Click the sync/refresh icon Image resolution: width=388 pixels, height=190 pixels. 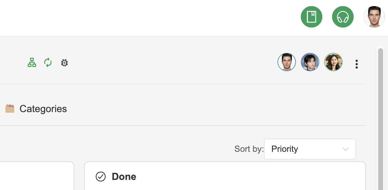point(48,62)
